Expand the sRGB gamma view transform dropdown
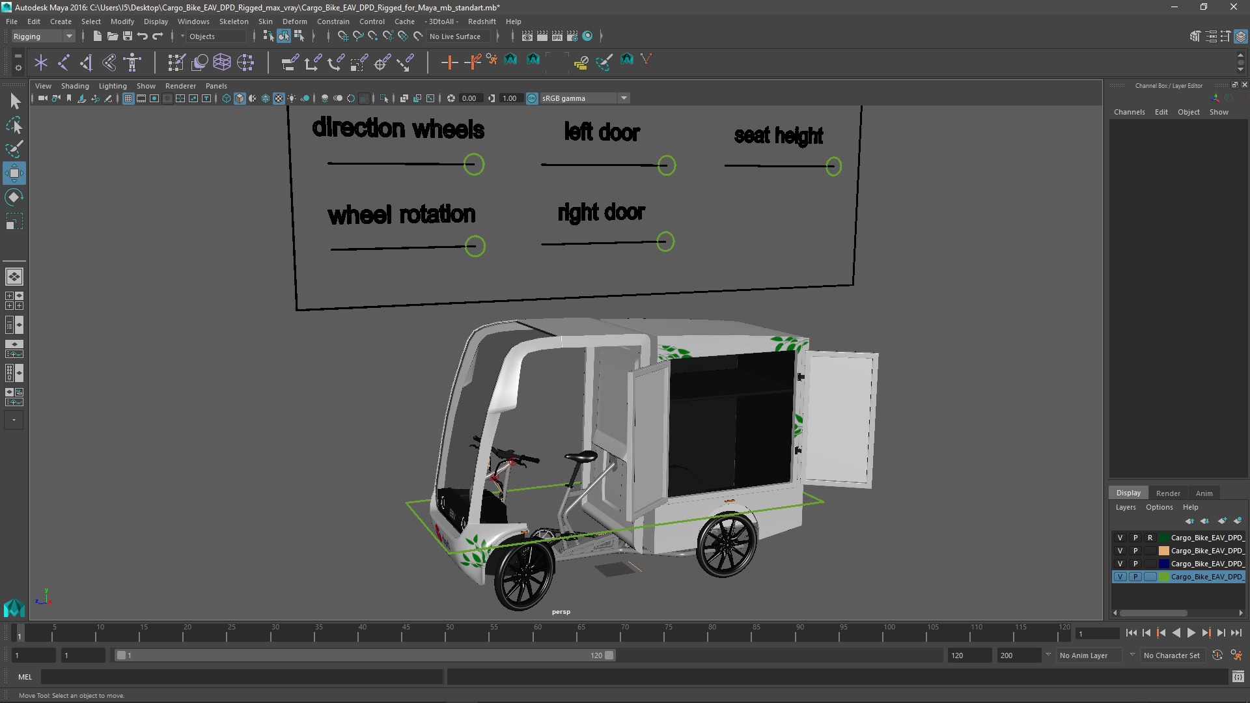The image size is (1250, 703). [623, 98]
